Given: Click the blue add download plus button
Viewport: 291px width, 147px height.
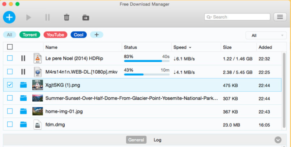Looking at the screenshot, I should coord(9,17).
